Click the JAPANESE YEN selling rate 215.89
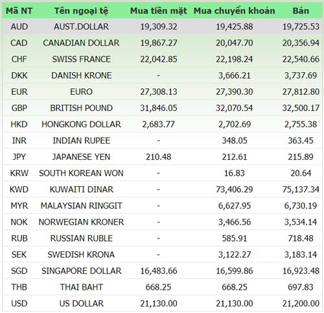The width and height of the screenshot is (324, 313). [x=301, y=156]
